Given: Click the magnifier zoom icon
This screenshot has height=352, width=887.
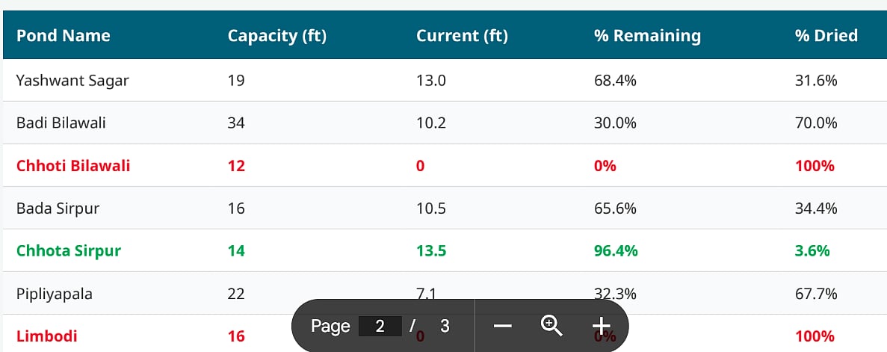Looking at the screenshot, I should pyautogui.click(x=551, y=326).
